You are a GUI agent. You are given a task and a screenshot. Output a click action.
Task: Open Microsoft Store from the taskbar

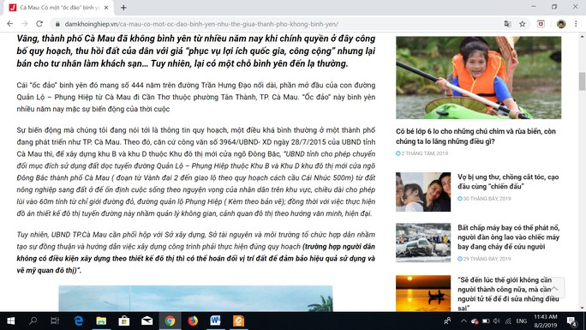tap(124, 321)
